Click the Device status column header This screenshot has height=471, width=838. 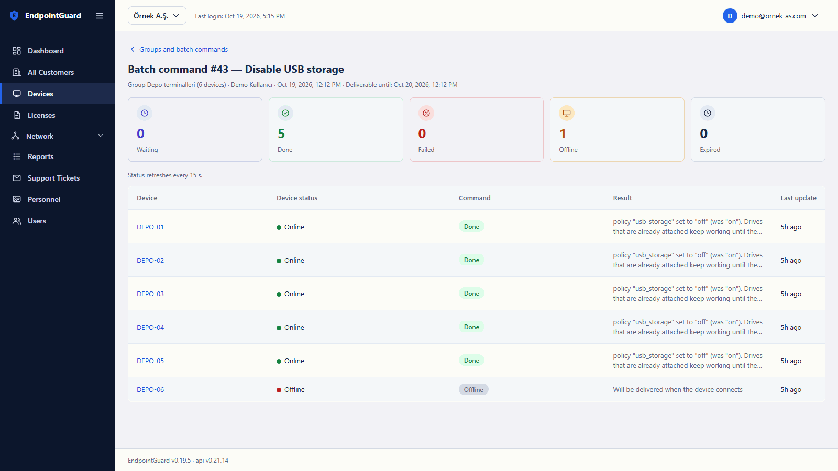297,198
